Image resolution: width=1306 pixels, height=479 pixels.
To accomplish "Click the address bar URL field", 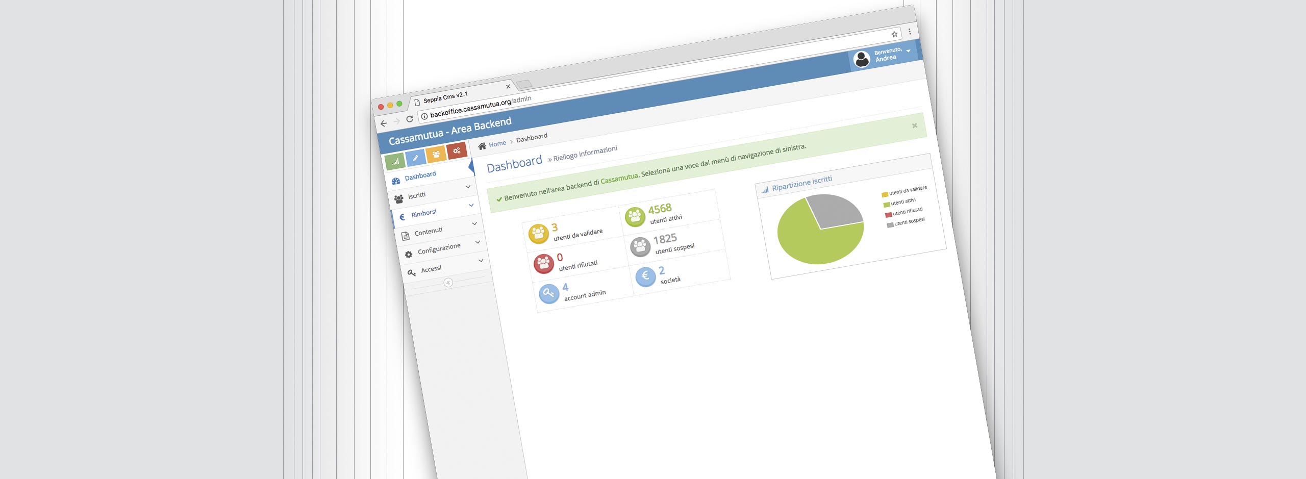I will (x=659, y=75).
